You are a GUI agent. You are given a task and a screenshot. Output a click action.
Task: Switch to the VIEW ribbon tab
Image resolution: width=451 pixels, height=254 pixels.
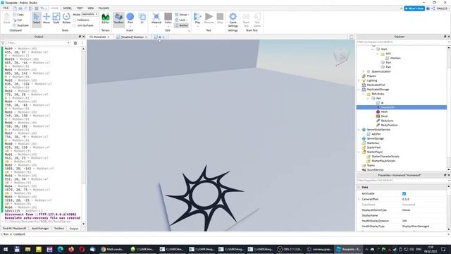(91, 8)
